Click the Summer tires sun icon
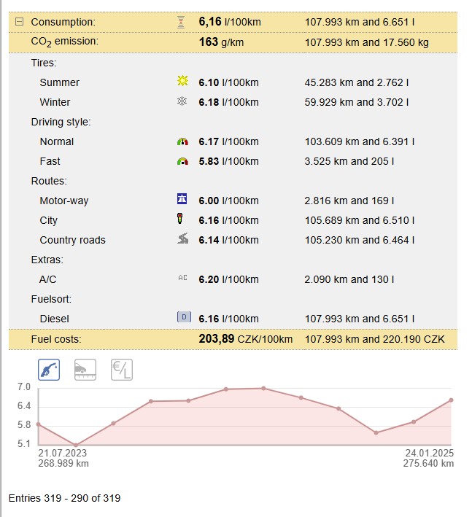 tap(182, 82)
